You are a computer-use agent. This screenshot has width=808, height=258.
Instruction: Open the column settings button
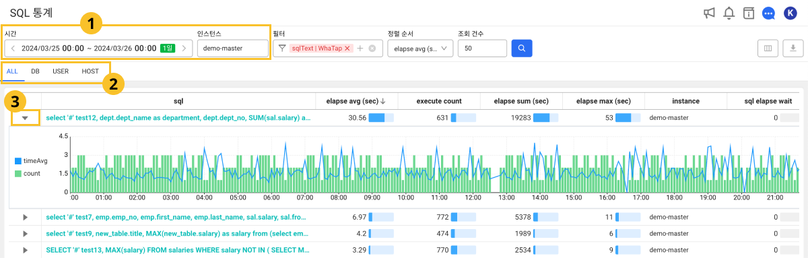(768, 48)
